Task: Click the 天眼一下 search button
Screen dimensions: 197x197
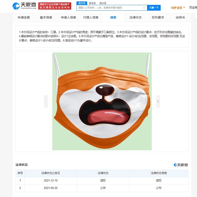Action: [x=154, y=8]
